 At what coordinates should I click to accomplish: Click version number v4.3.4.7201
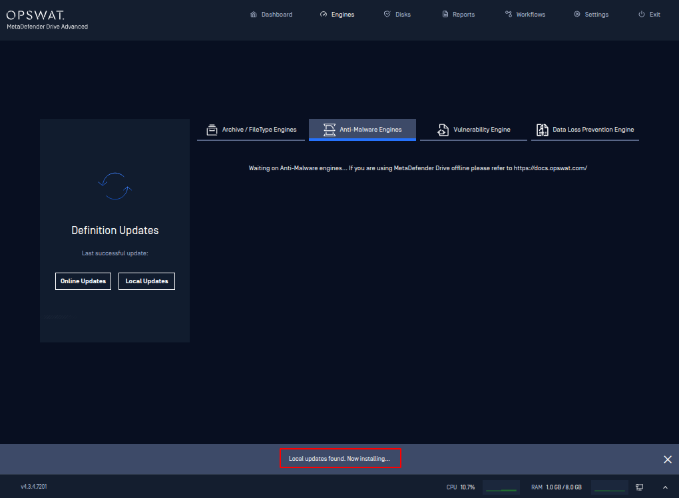(x=34, y=487)
